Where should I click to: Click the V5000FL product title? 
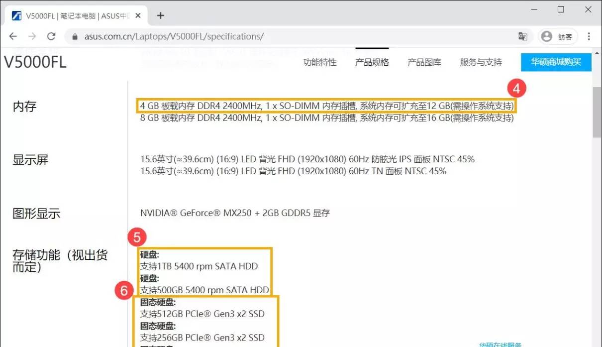(x=35, y=62)
